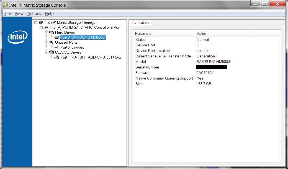Image resolution: width=288 pixels, height=169 pixels.
Task: Click the Size parameter label
Action: (139, 84)
